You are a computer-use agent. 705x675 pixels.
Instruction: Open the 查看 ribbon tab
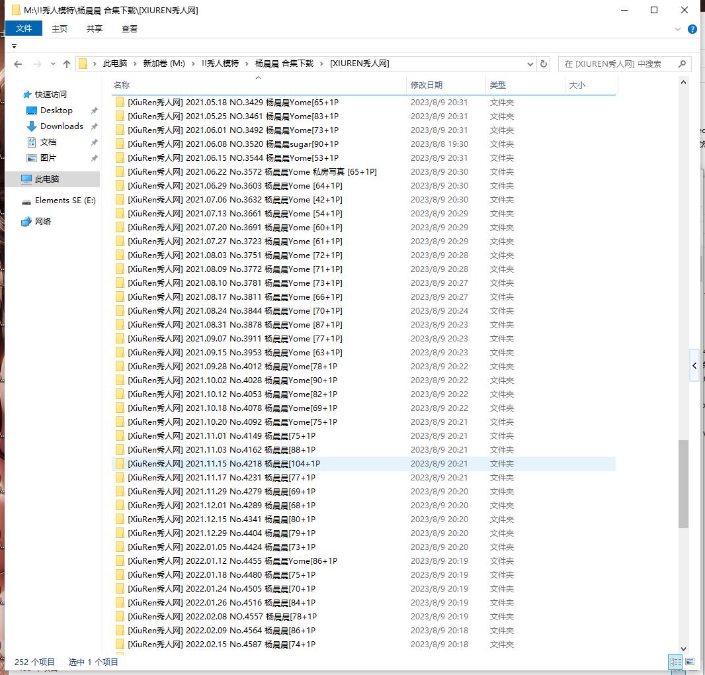[130, 29]
